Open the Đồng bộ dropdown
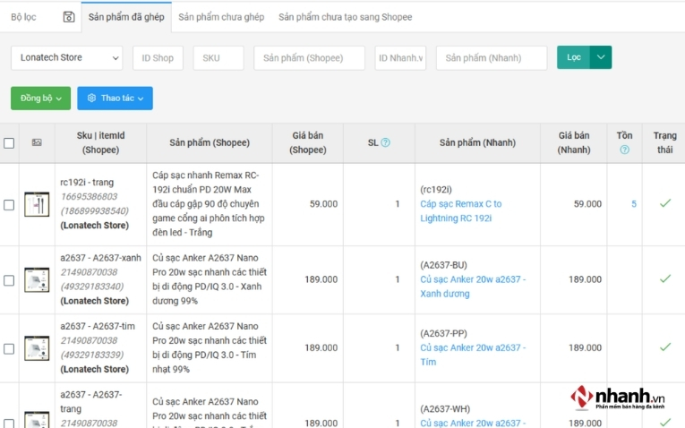 (40, 98)
